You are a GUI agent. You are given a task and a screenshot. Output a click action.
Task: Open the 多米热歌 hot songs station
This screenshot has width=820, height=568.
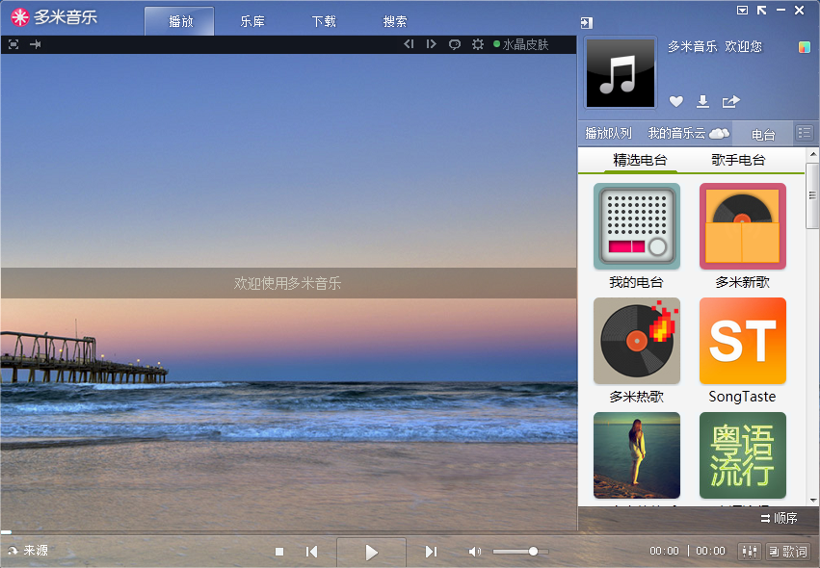click(636, 341)
